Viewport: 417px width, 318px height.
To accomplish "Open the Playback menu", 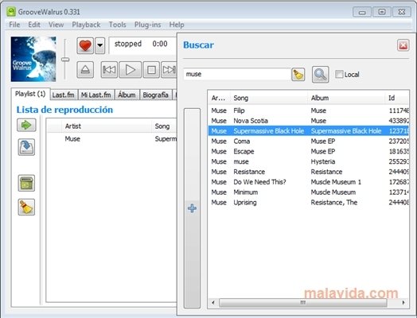I will 86,25.
